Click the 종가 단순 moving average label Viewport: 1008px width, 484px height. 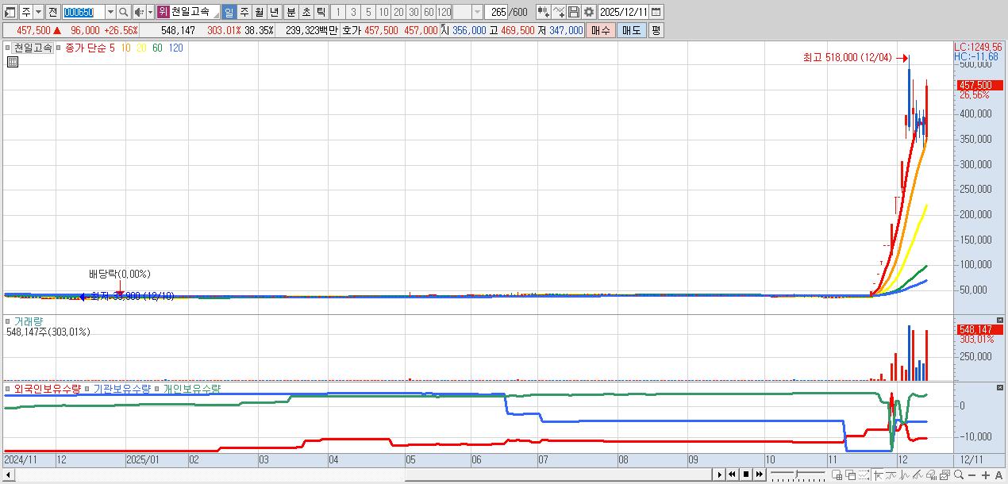(85, 48)
